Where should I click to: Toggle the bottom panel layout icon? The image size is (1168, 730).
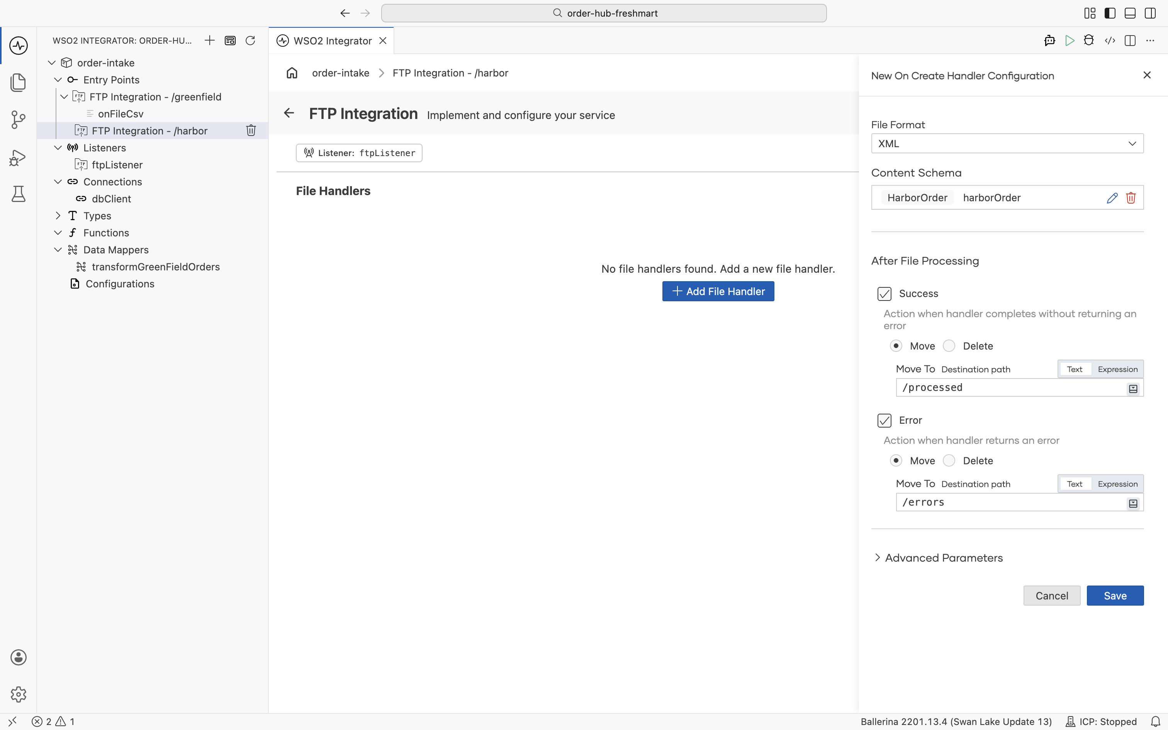point(1130,13)
